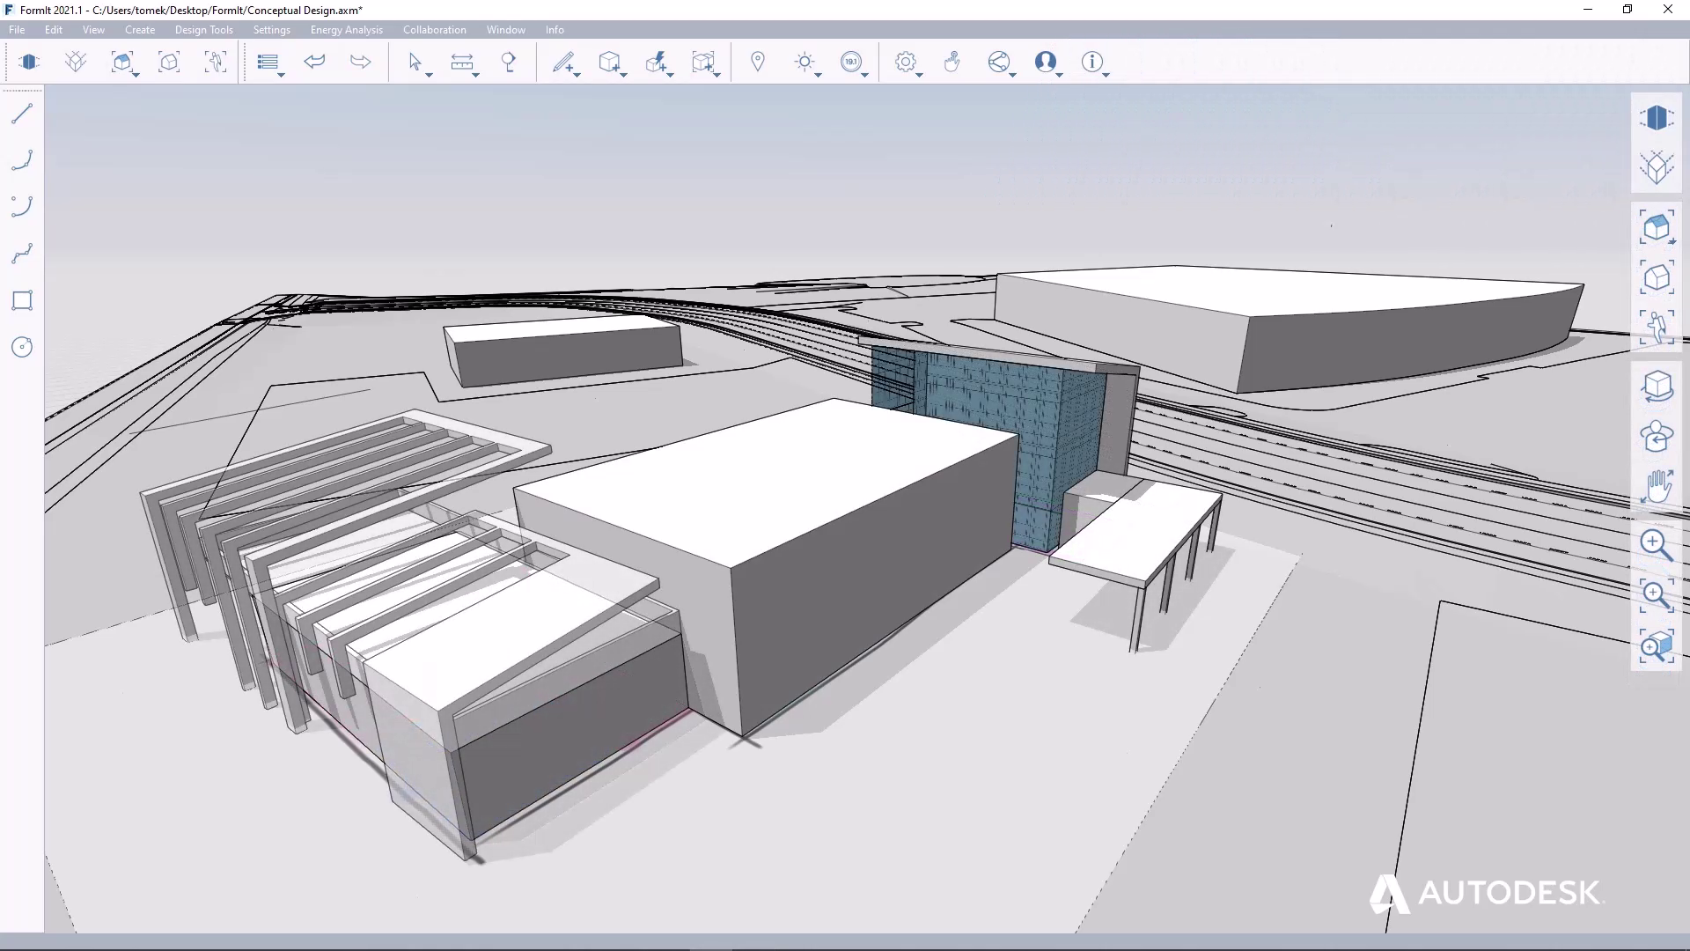
Task: Select the Line drawing tool
Action: (23, 113)
